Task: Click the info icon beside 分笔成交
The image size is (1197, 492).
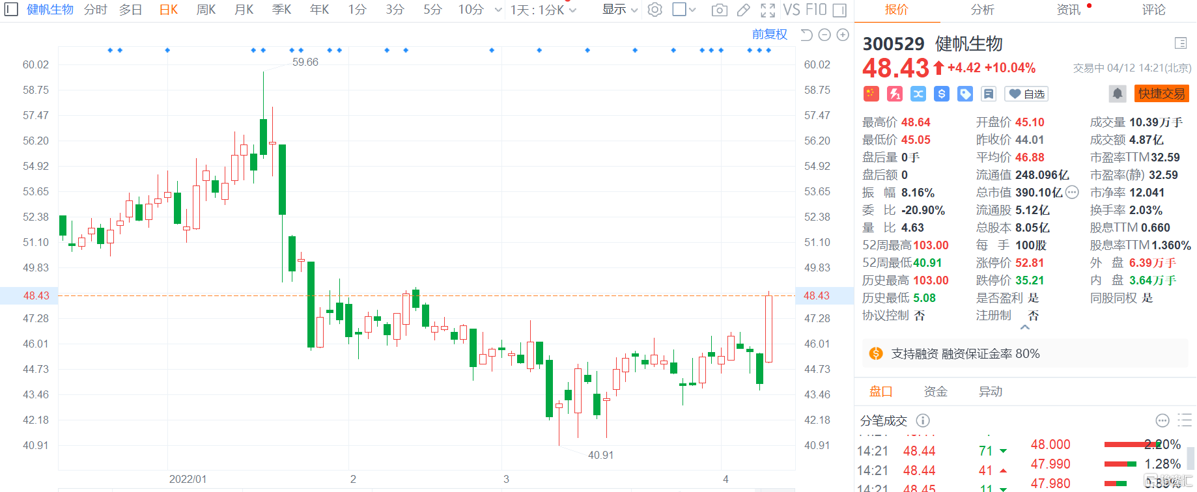Action: tap(923, 420)
